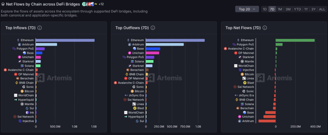Click Starknet label in Top Inflows
Viewport: 328px width, 135px height.
coord(28,61)
